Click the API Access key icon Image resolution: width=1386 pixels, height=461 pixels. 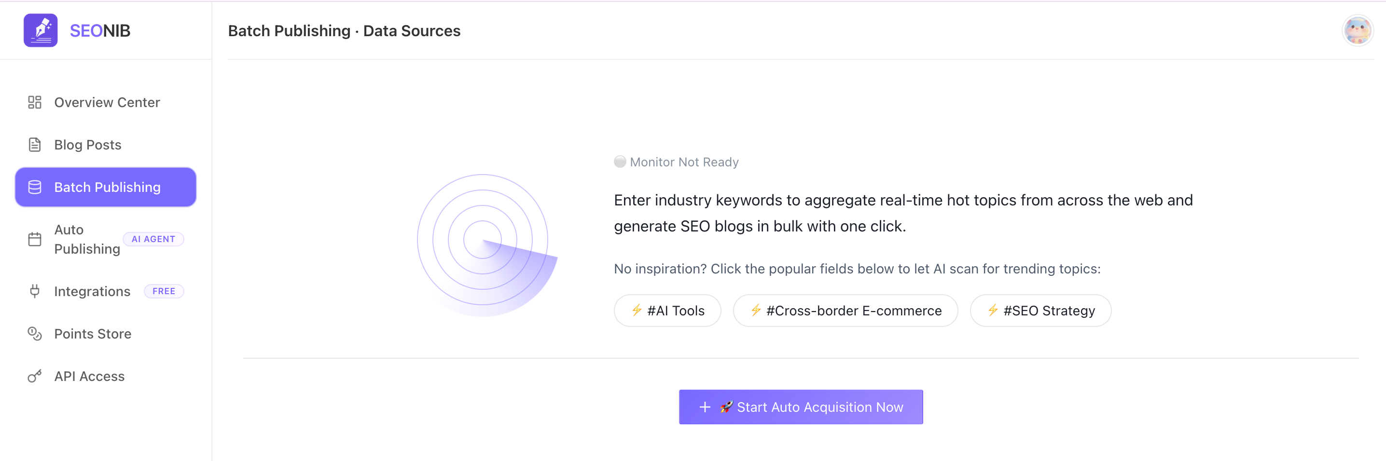click(x=34, y=377)
